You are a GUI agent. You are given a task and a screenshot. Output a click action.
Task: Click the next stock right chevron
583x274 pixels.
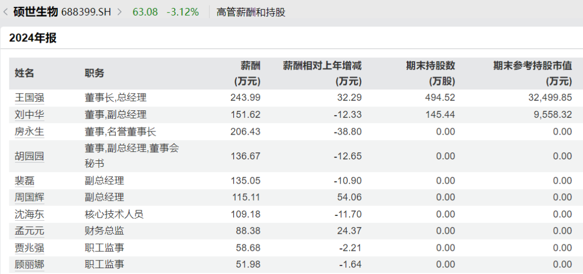(119, 12)
